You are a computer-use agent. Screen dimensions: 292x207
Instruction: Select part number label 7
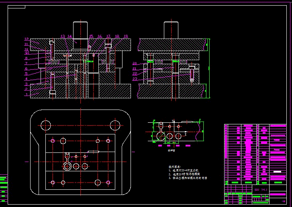[27, 64]
